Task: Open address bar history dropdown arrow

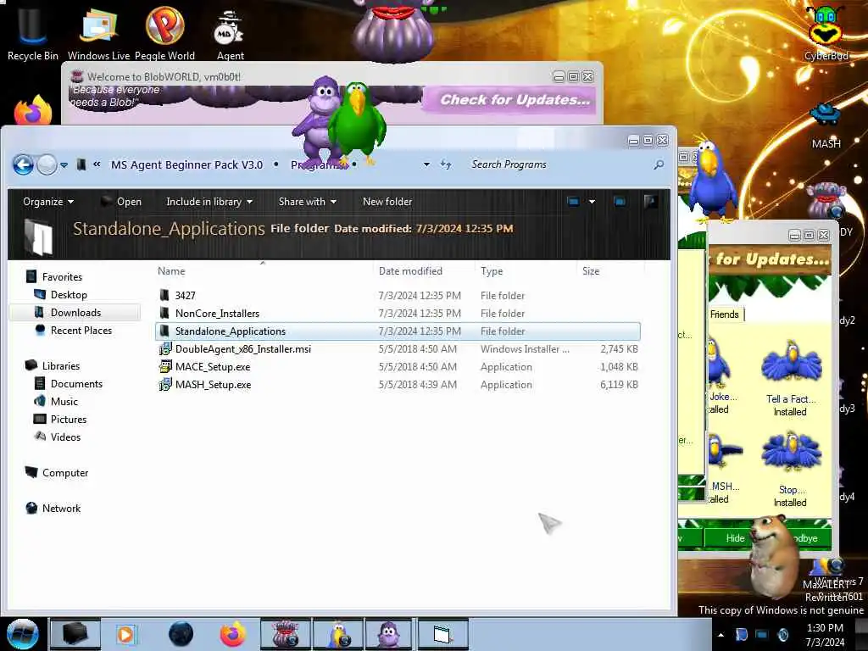Action: pyautogui.click(x=426, y=164)
